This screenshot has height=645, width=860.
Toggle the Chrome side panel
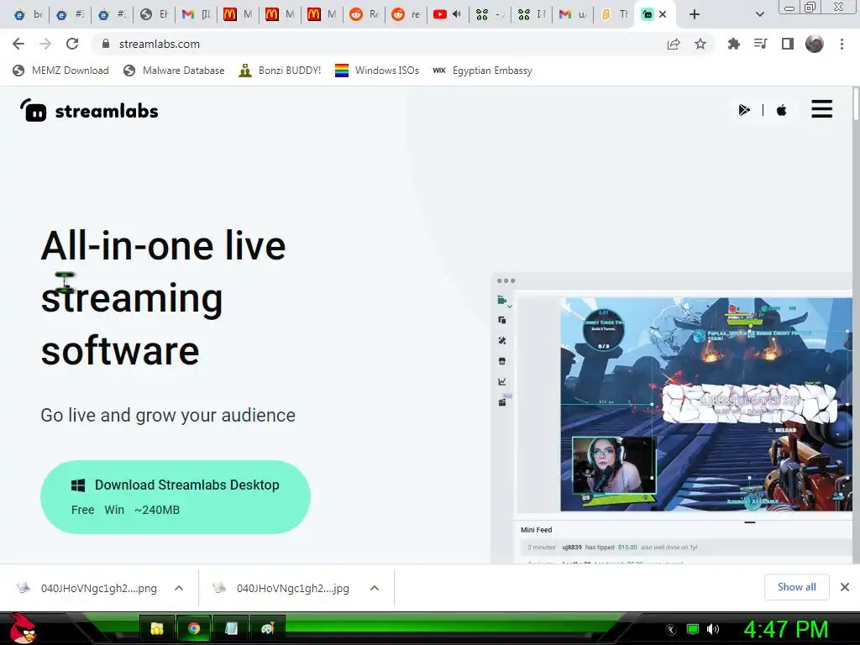pos(788,44)
